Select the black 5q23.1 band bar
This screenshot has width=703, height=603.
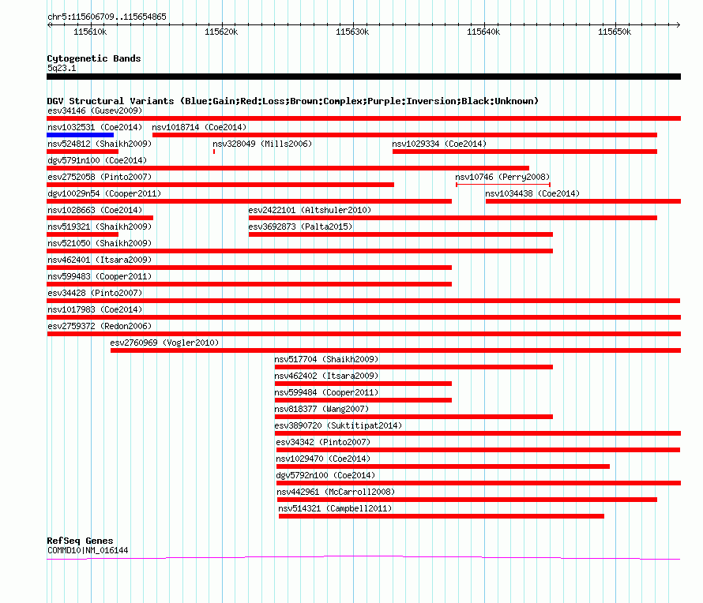(x=363, y=77)
